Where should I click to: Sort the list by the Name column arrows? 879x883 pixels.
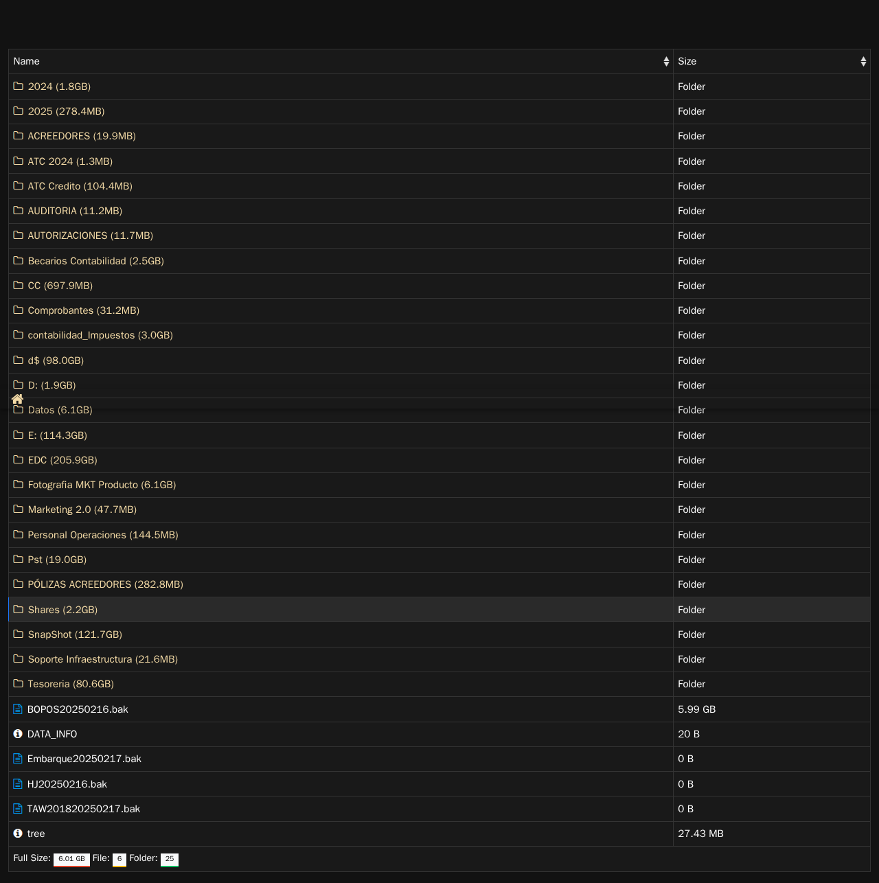tap(666, 61)
